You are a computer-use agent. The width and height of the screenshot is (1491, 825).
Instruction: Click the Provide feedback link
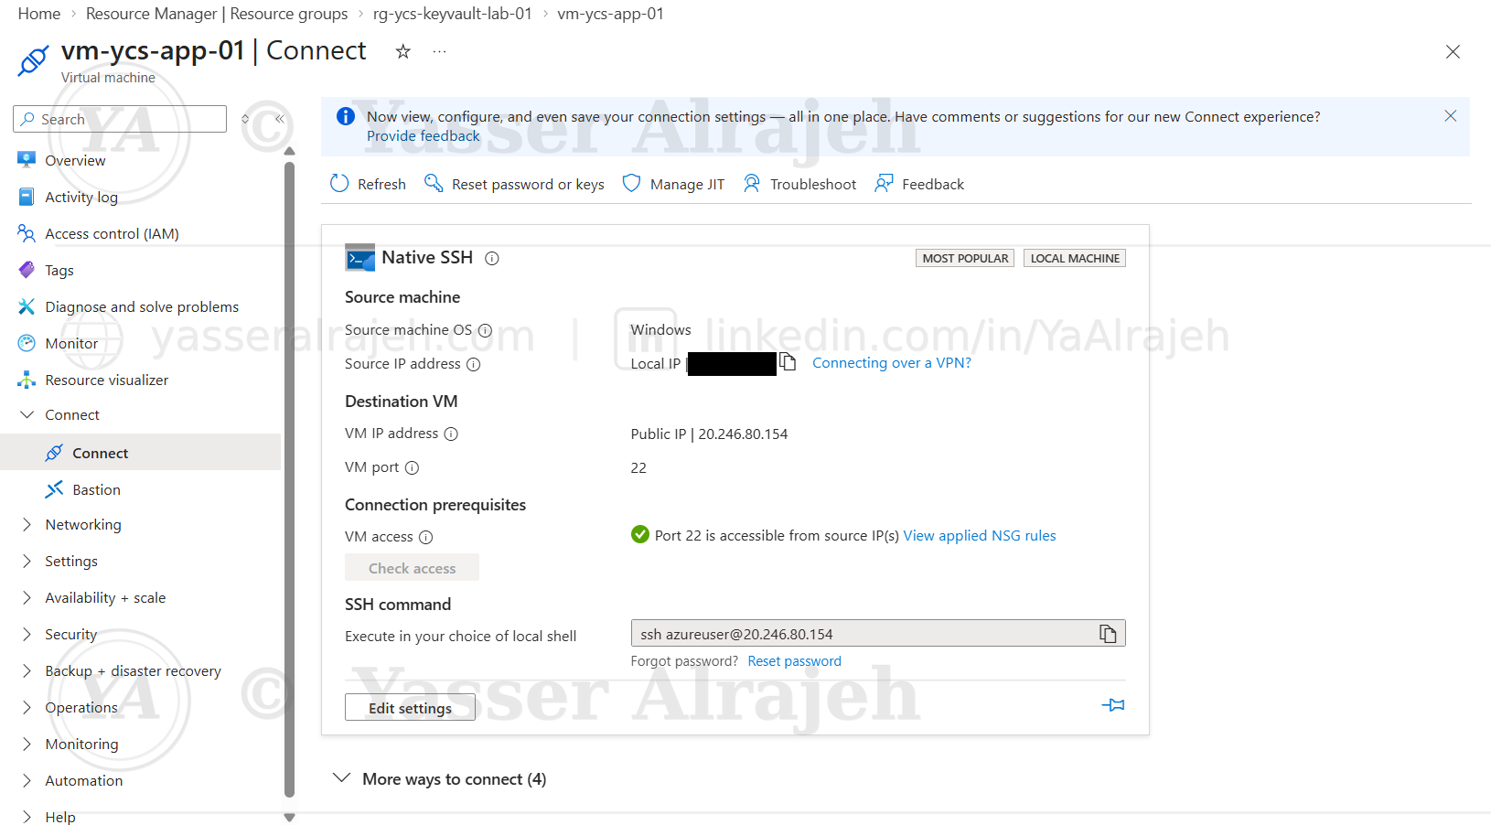coord(423,136)
